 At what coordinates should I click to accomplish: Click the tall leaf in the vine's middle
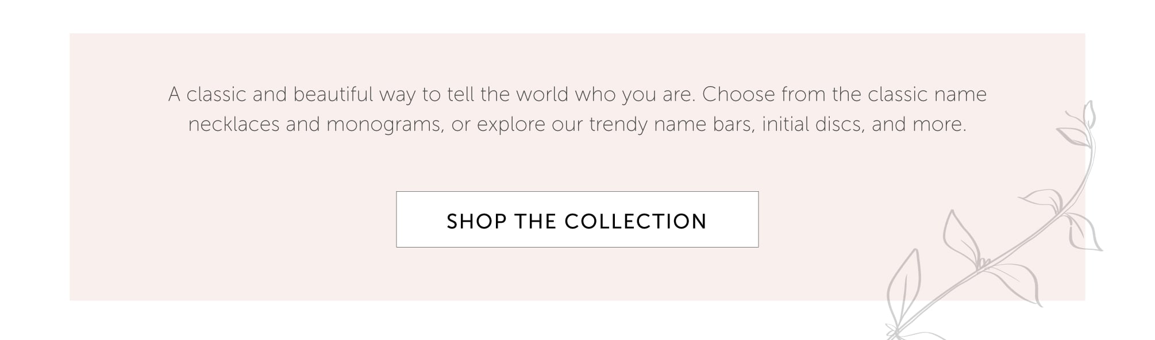click(x=960, y=237)
